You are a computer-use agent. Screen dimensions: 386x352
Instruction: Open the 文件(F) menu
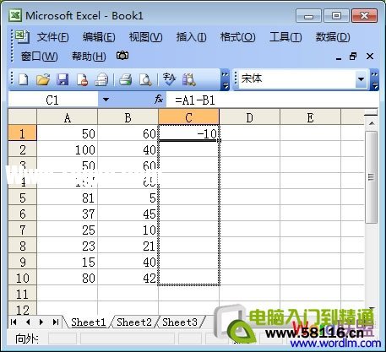[x=52, y=37]
